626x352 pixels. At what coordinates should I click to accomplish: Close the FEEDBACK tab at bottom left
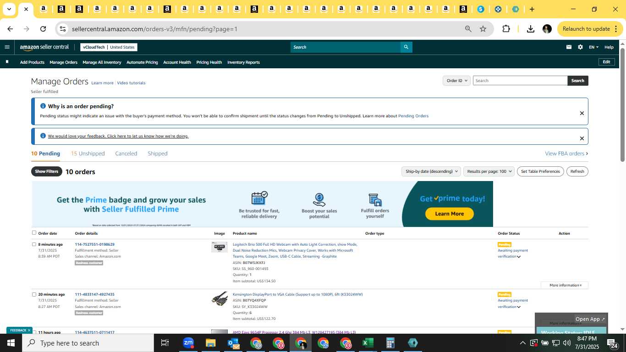(29, 330)
